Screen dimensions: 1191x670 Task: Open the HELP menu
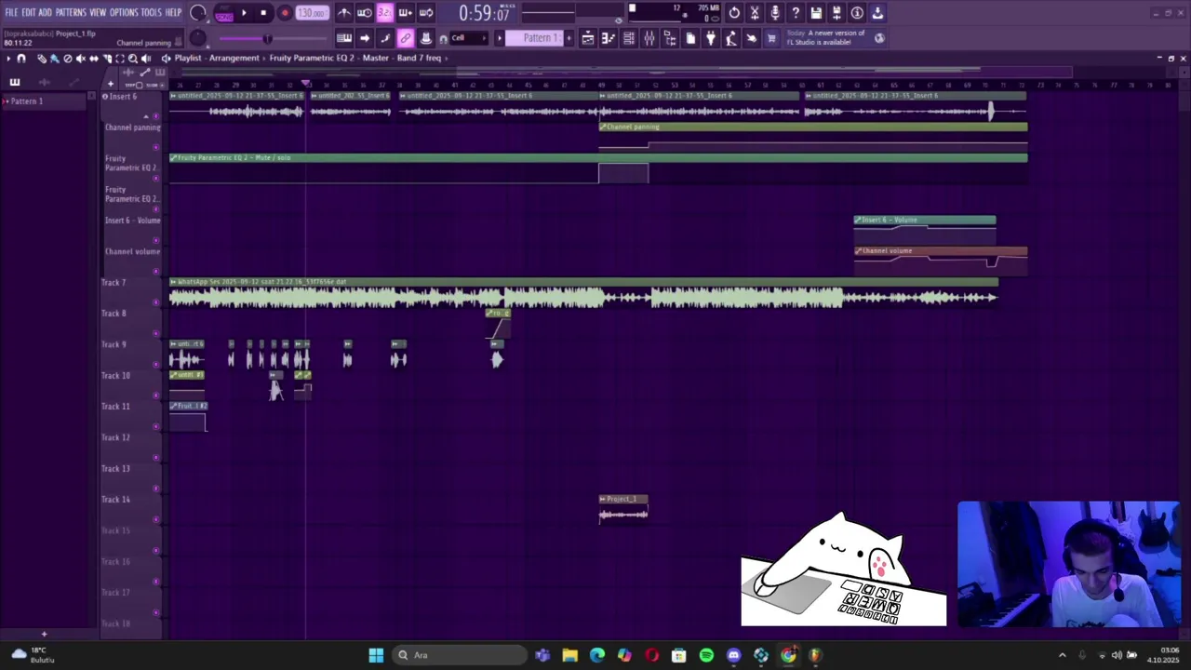point(174,12)
